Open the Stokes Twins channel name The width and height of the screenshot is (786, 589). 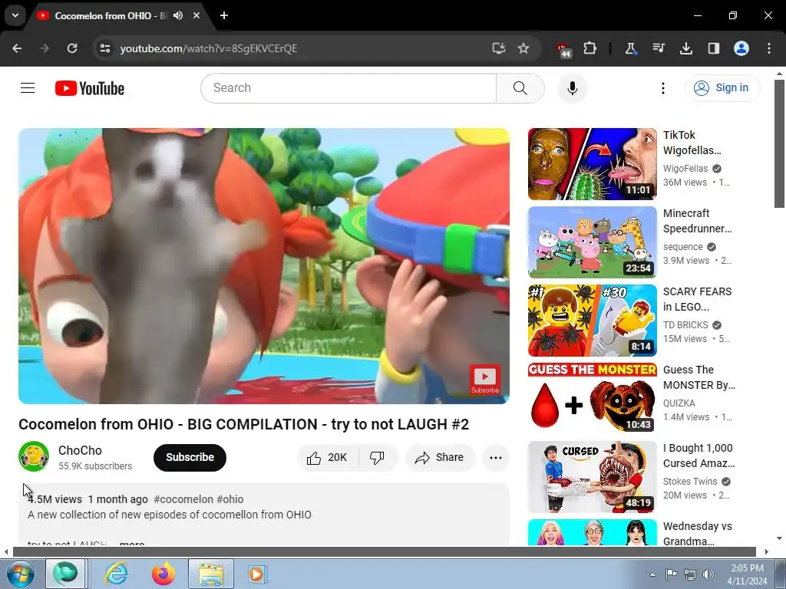pyautogui.click(x=690, y=482)
